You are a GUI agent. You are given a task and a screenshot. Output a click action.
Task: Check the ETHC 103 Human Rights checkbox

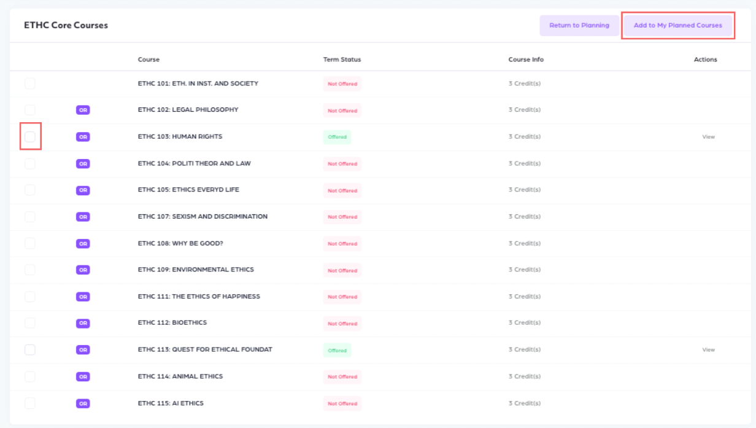(30, 136)
